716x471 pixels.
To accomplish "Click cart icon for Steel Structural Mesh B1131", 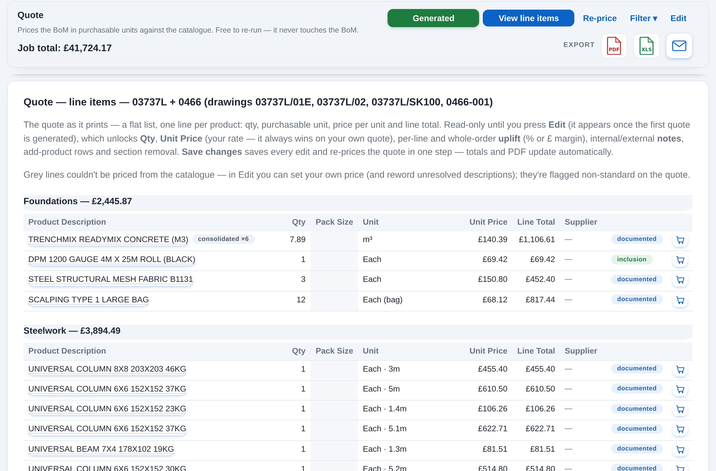I will click(x=680, y=280).
